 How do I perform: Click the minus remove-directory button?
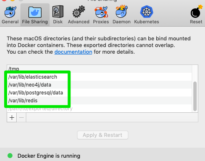click(x=21, y=117)
